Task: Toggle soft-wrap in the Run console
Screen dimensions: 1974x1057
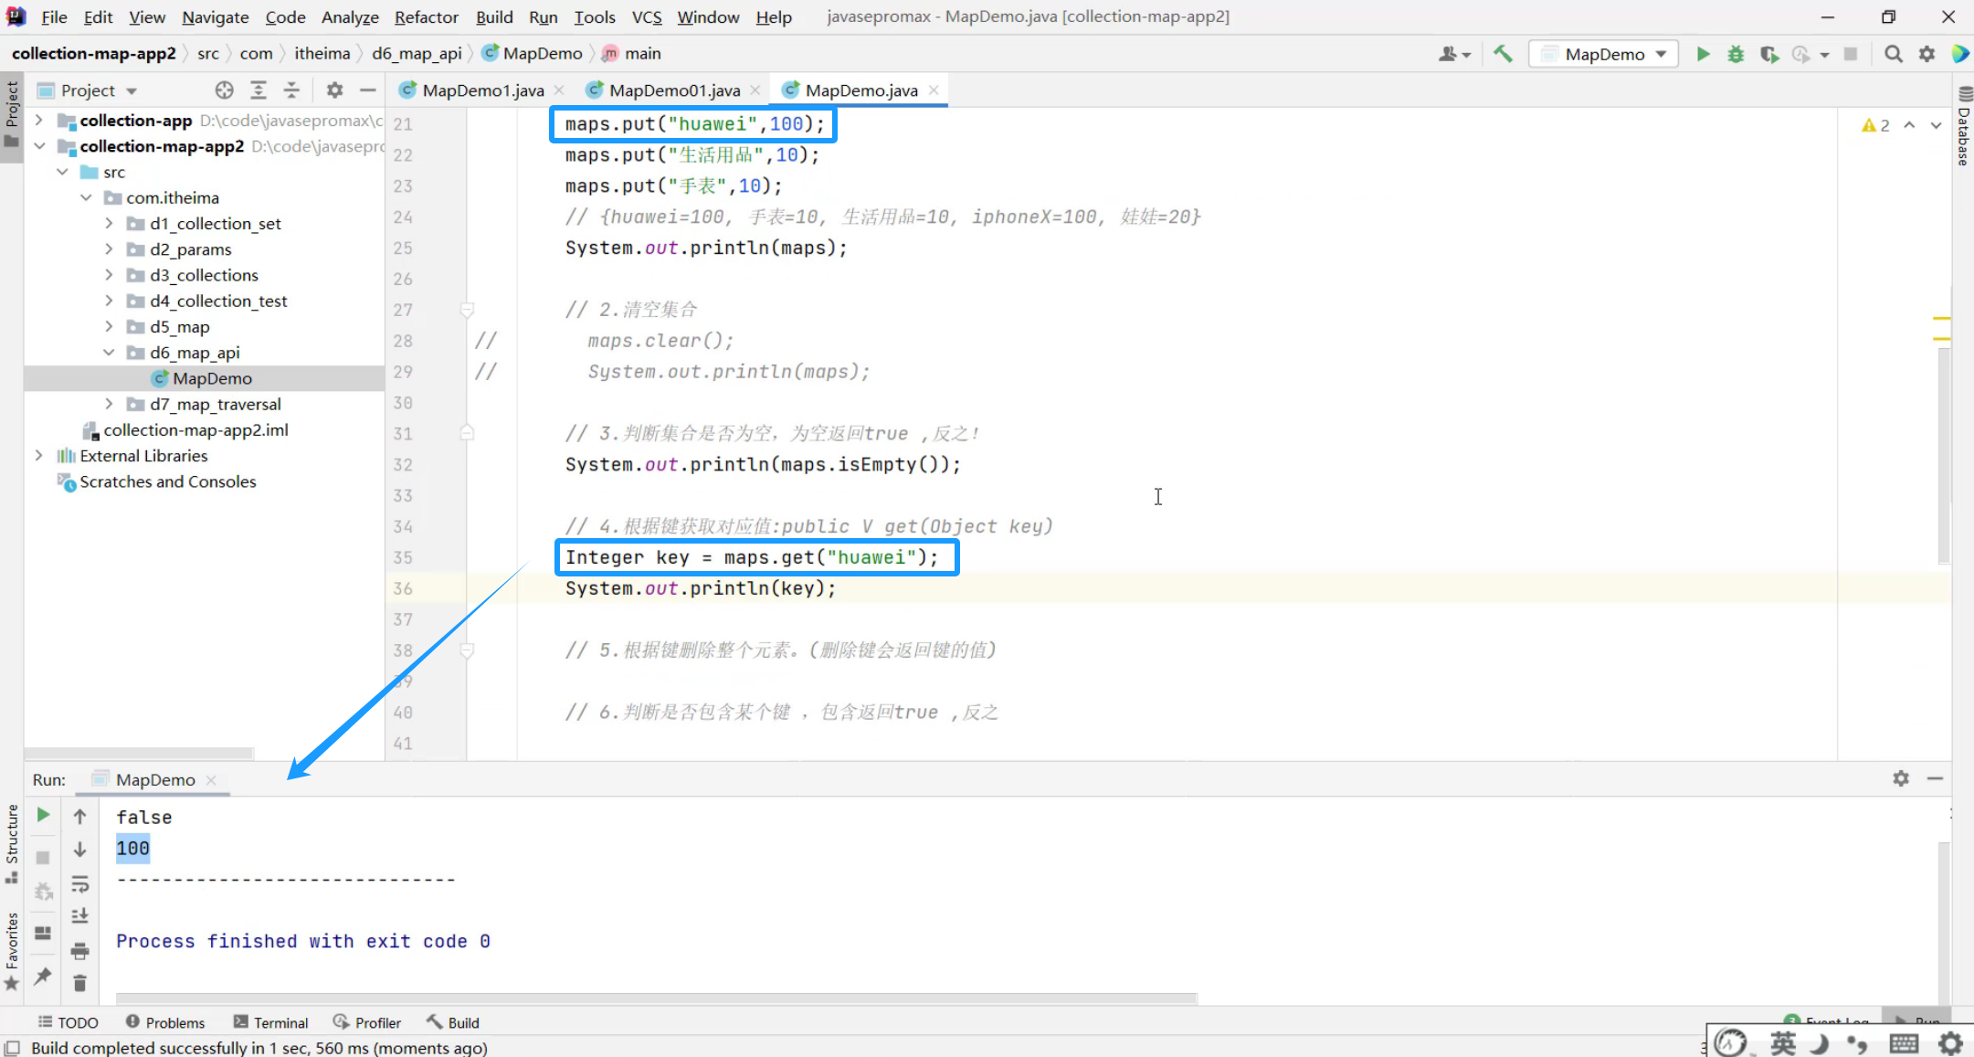Action: pos(80,883)
